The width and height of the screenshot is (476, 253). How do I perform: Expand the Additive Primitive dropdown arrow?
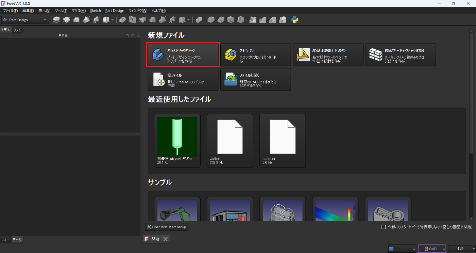[113, 20]
